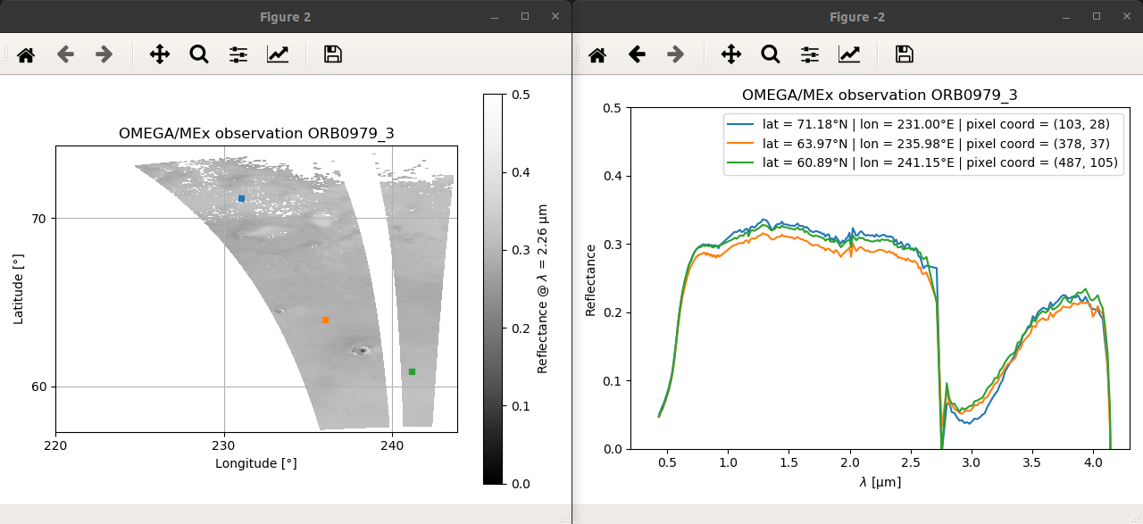This screenshot has width=1143, height=524.
Task: Reset the view in Figure -2 with Home
Action: tap(597, 54)
